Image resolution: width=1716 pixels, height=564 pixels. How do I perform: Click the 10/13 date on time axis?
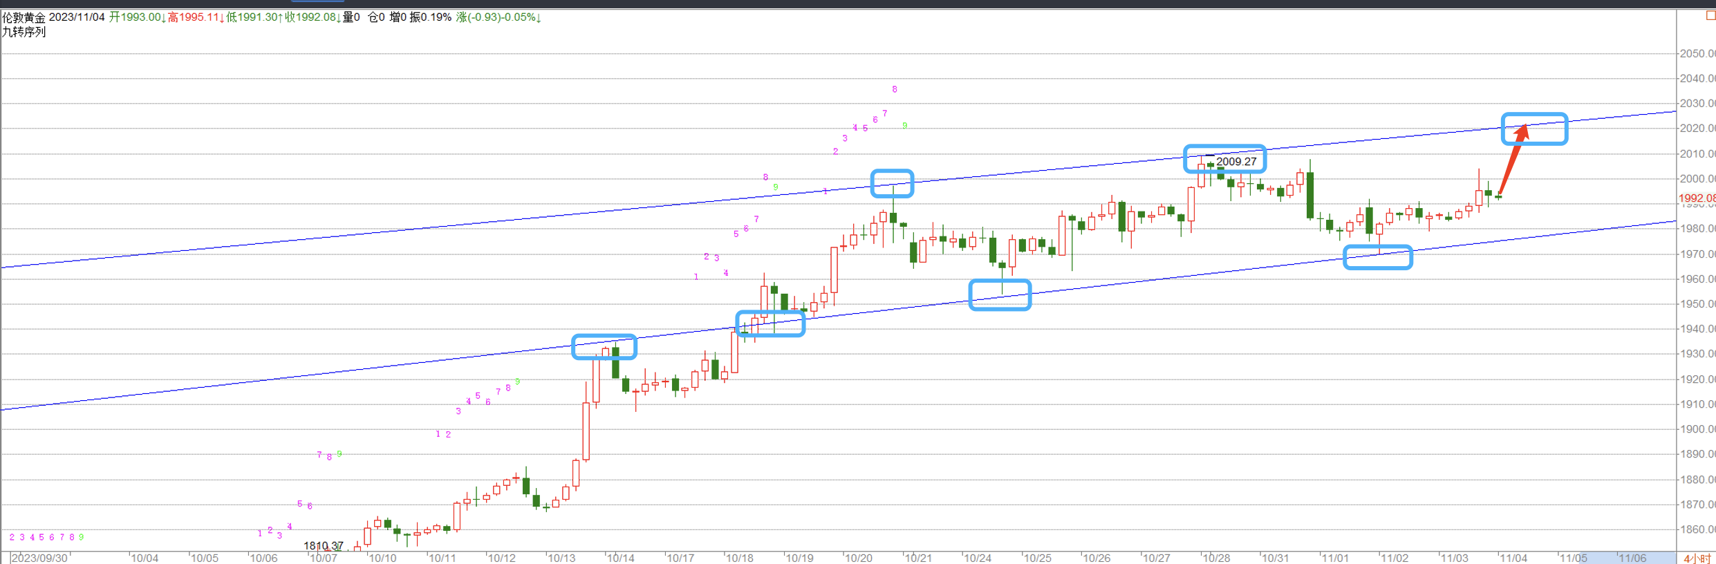coord(561,558)
